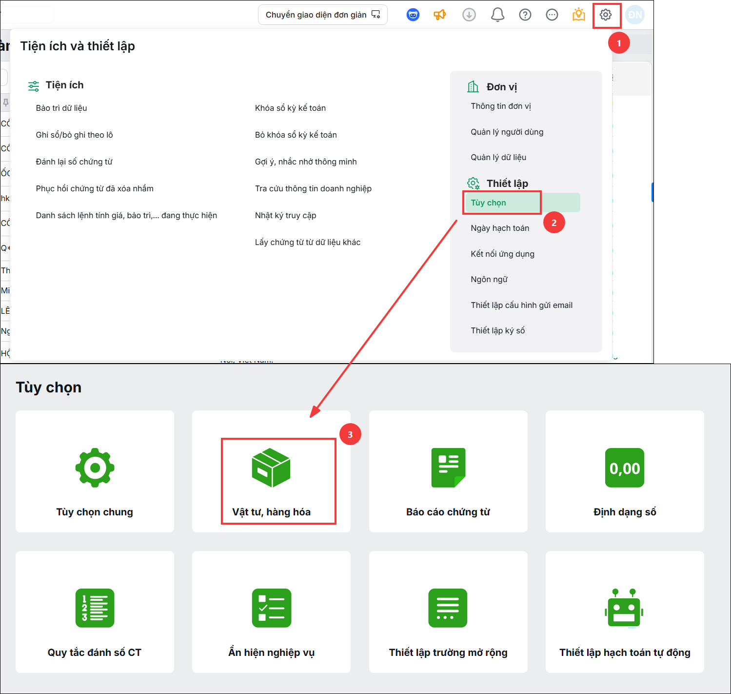Open Thiết lập cấu hình gửi email
This screenshot has height=694, width=731.
tap(521, 305)
